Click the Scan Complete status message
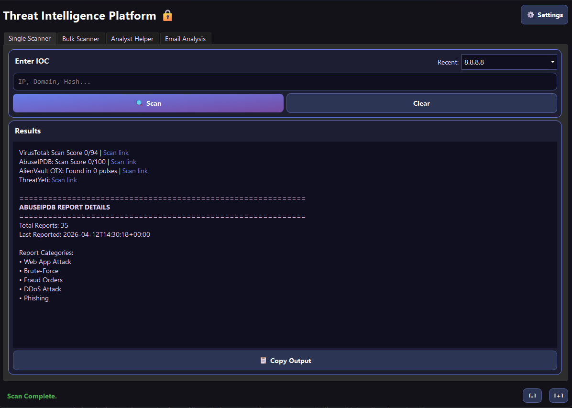572x408 pixels. (32, 397)
